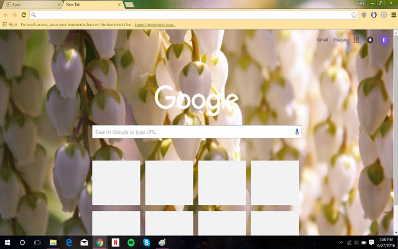Open the Google account avatar E
Screen dimensions: 398x249
[x=384, y=40]
